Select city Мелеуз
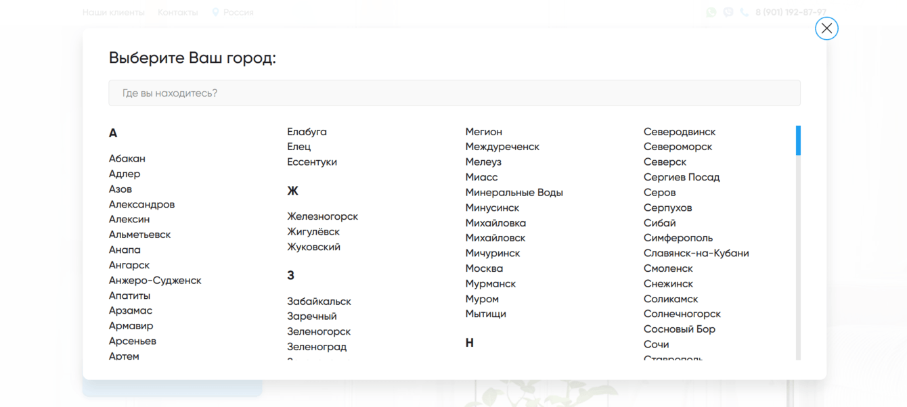 483,162
